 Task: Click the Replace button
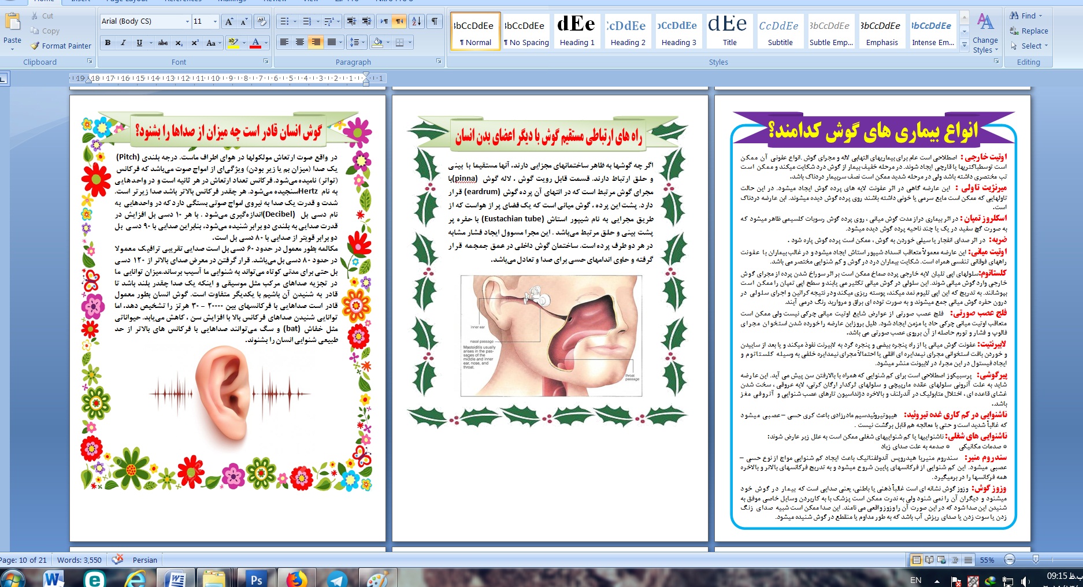[1029, 31]
